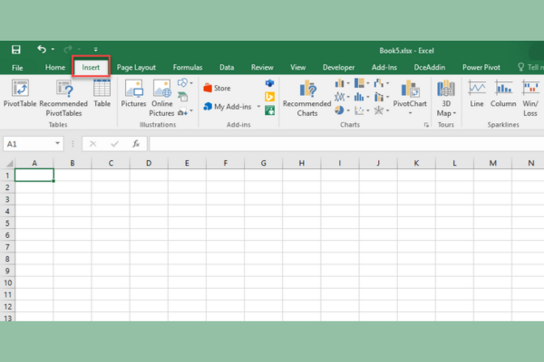Select cell A1
This screenshot has height=362, width=544.
click(34, 176)
